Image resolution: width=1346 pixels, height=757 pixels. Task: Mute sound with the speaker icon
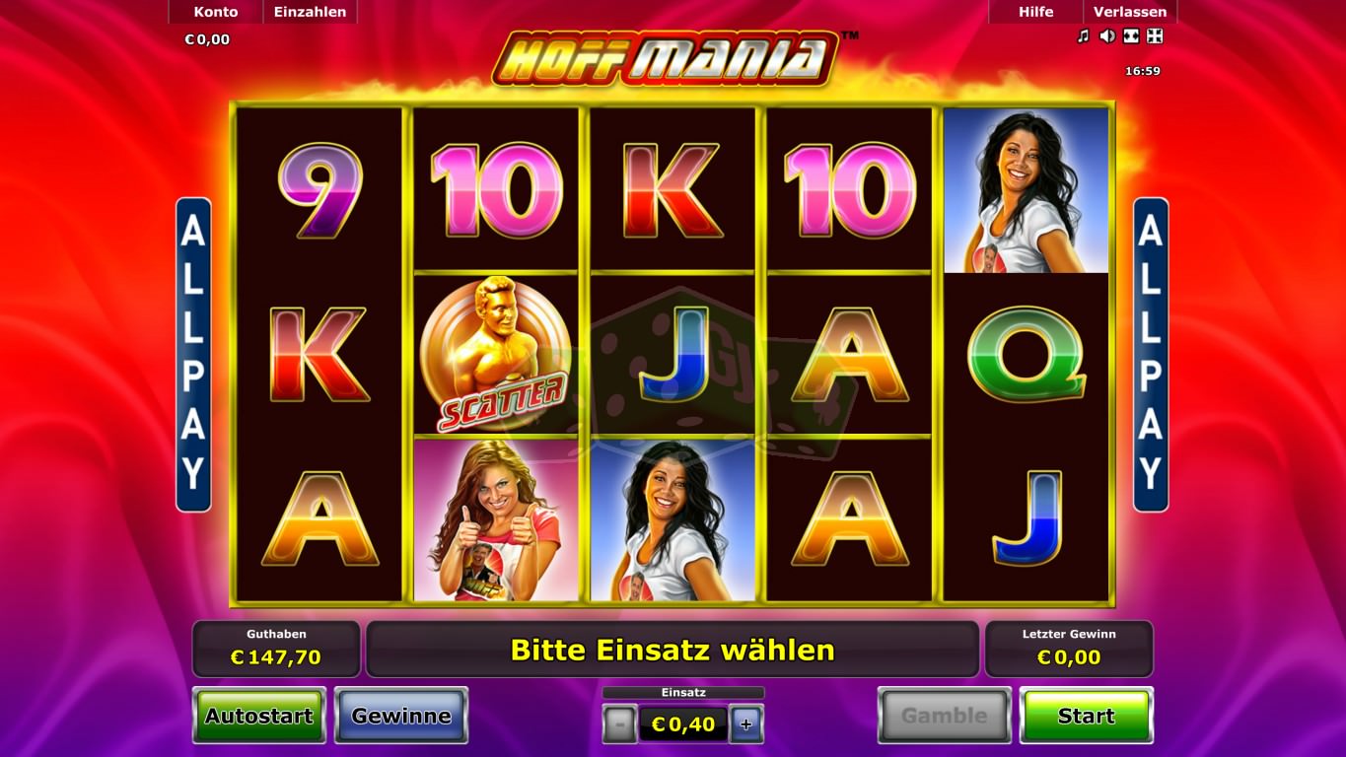(x=1107, y=36)
